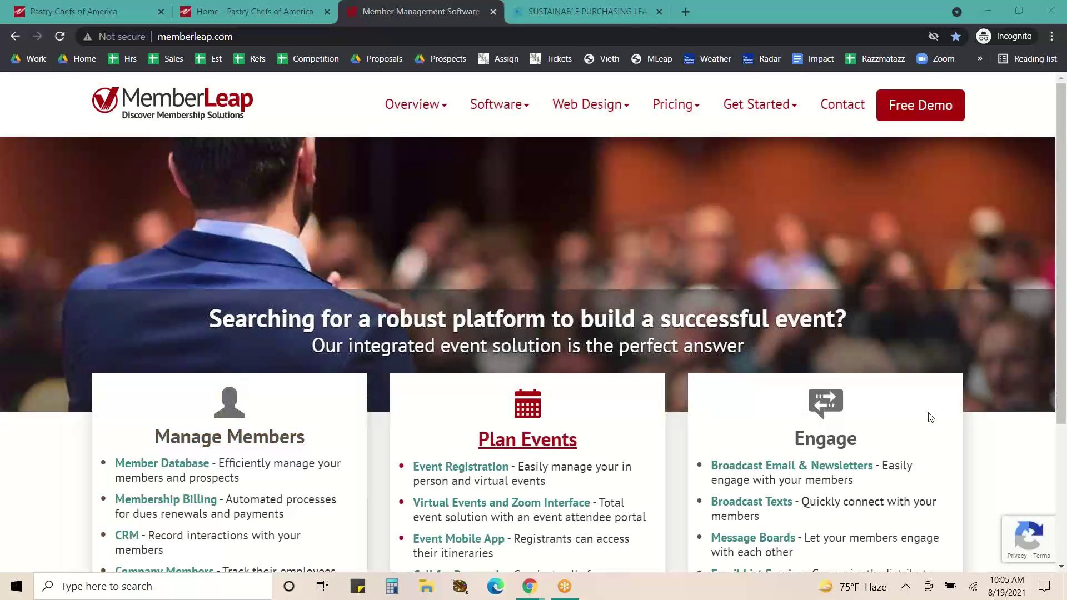Viewport: 1067px width, 600px height.
Task: Open the Message Boards link
Action: pos(753,538)
